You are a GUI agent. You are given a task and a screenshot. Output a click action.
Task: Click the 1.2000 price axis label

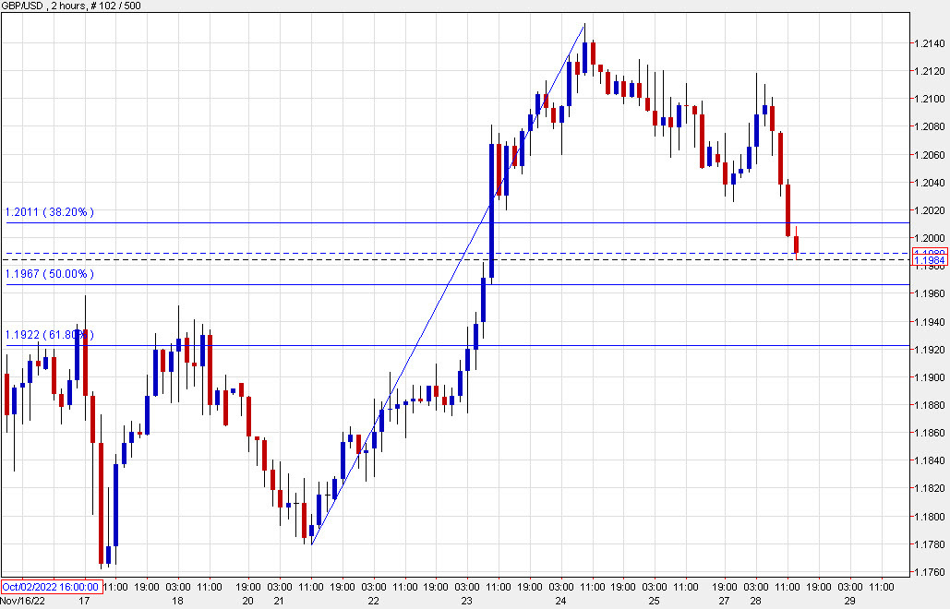(930, 238)
